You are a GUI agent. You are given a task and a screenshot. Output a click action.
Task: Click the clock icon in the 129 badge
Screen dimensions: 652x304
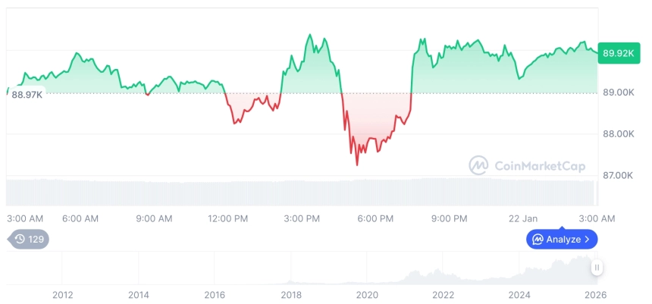click(20, 240)
